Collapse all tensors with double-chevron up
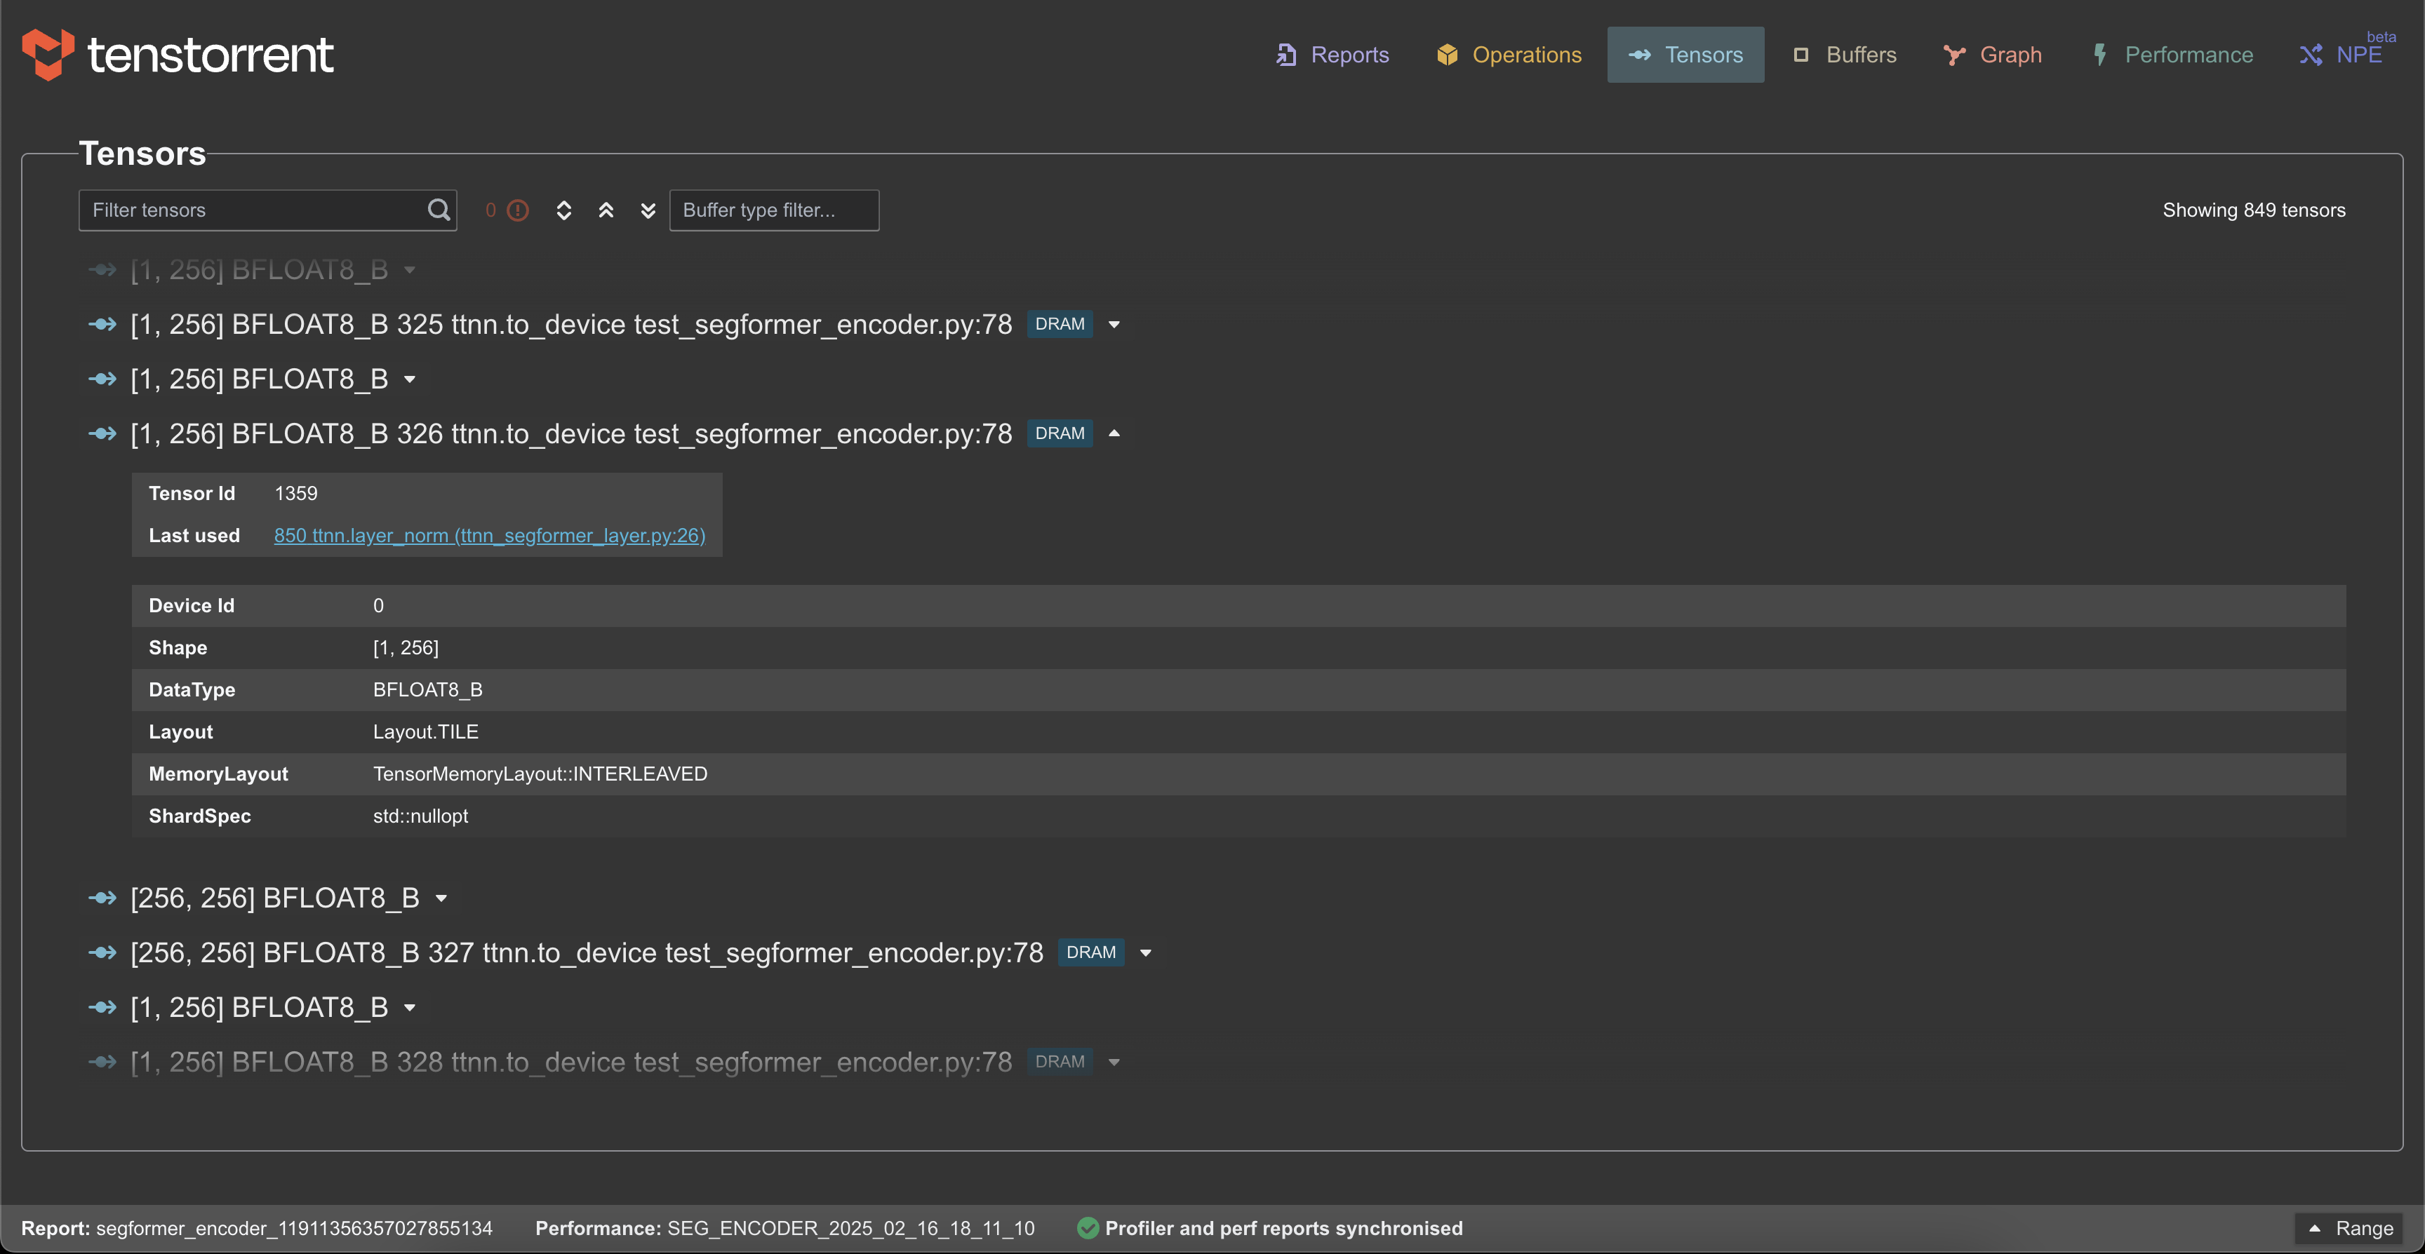 (606, 210)
